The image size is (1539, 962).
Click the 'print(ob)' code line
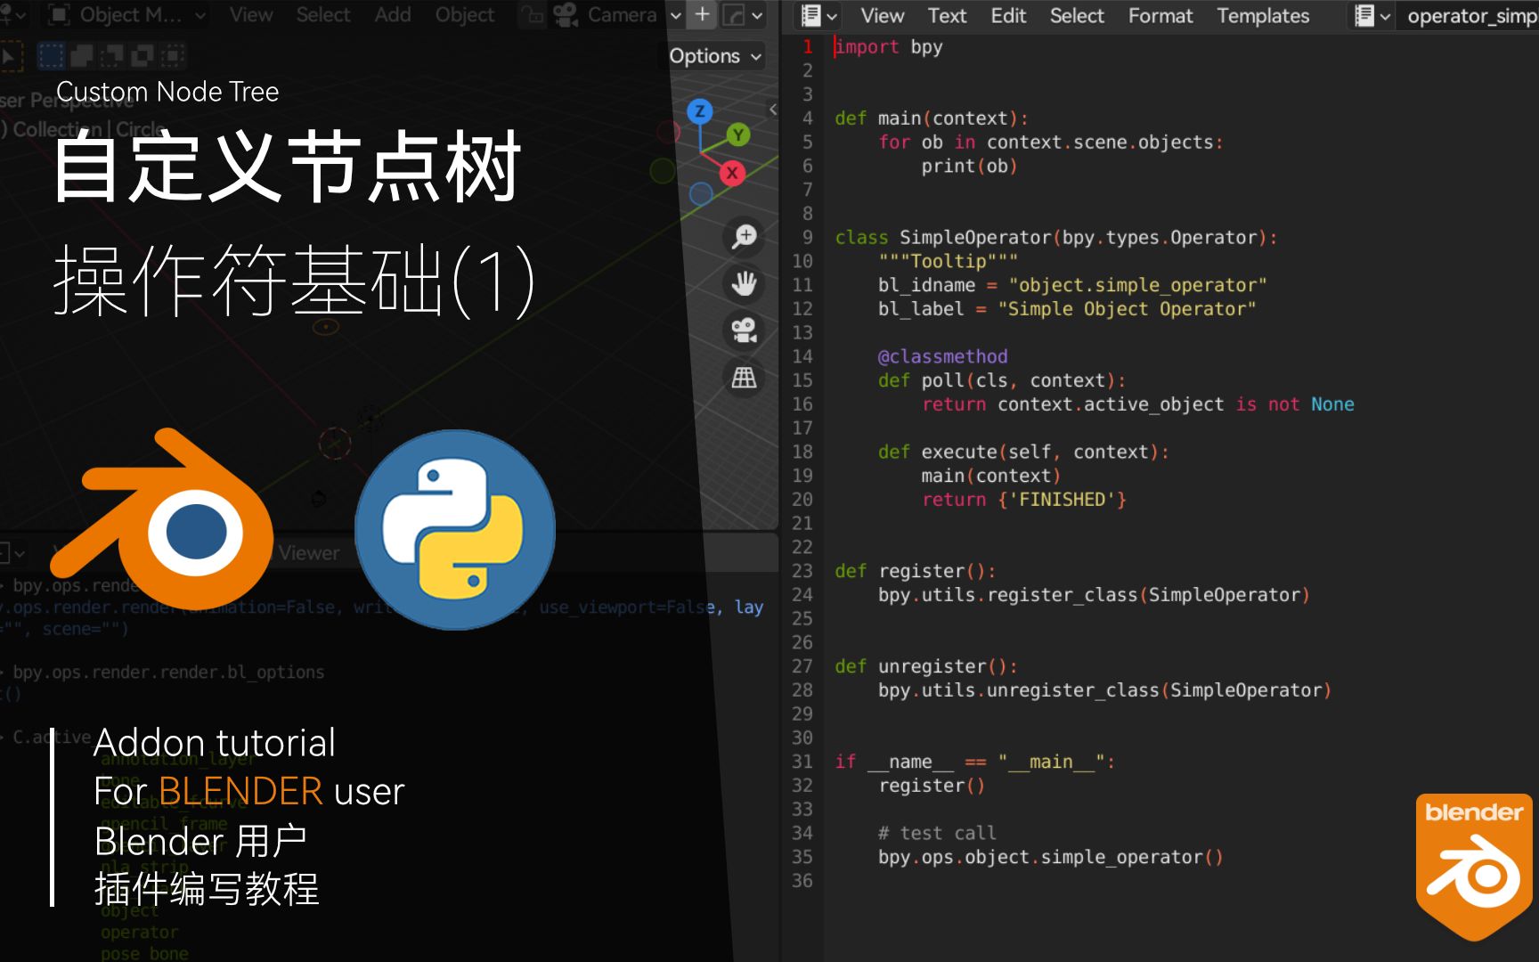[969, 166]
